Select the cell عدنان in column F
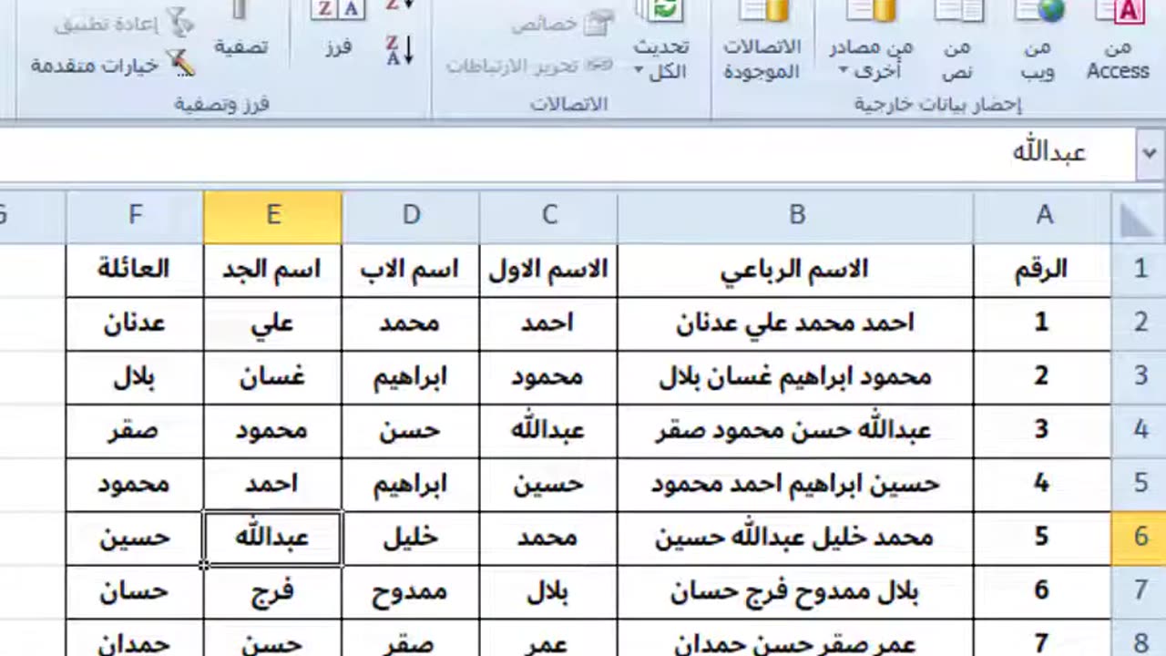The width and height of the screenshot is (1166, 656). pos(135,323)
